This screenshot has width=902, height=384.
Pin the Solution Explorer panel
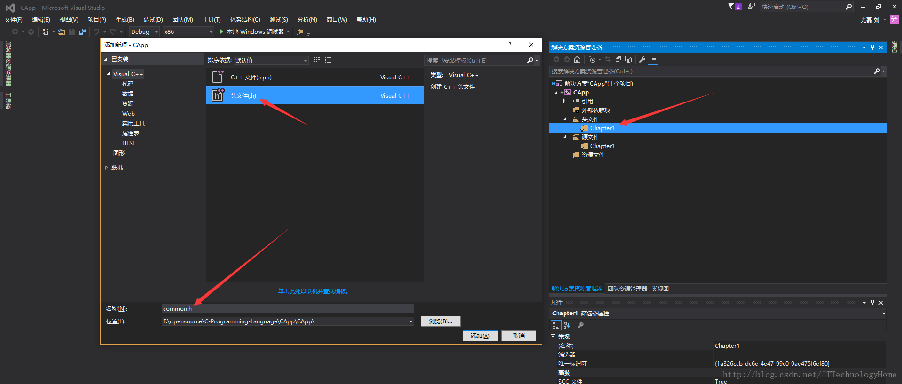pos(872,47)
